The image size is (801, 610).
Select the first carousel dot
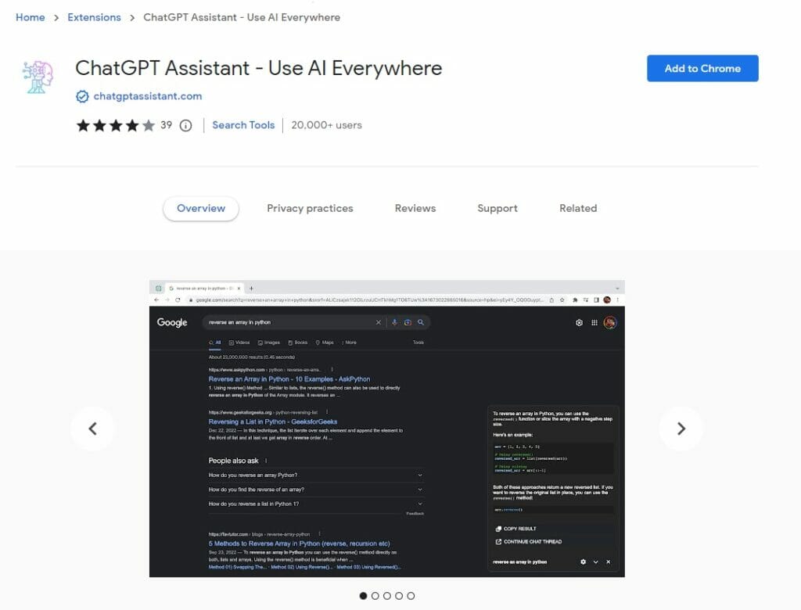(x=363, y=596)
